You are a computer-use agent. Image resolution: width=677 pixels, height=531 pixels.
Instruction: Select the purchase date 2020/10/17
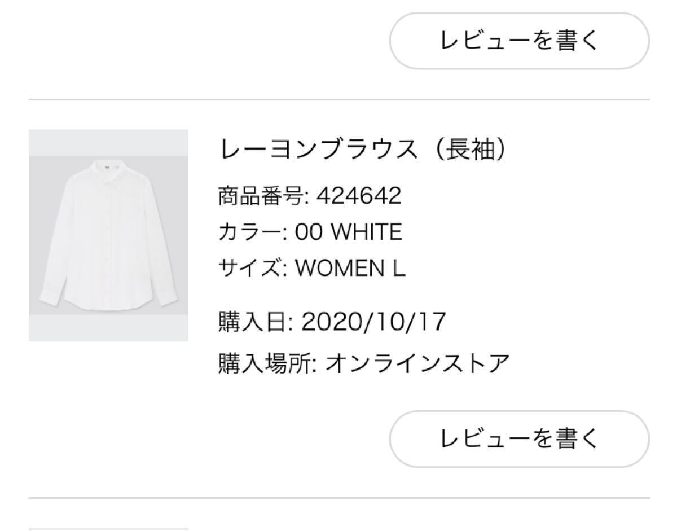tap(374, 322)
